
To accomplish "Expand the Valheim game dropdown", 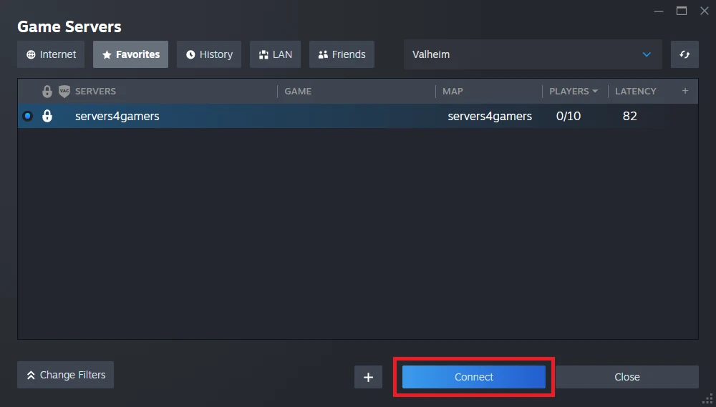I will coord(533,54).
